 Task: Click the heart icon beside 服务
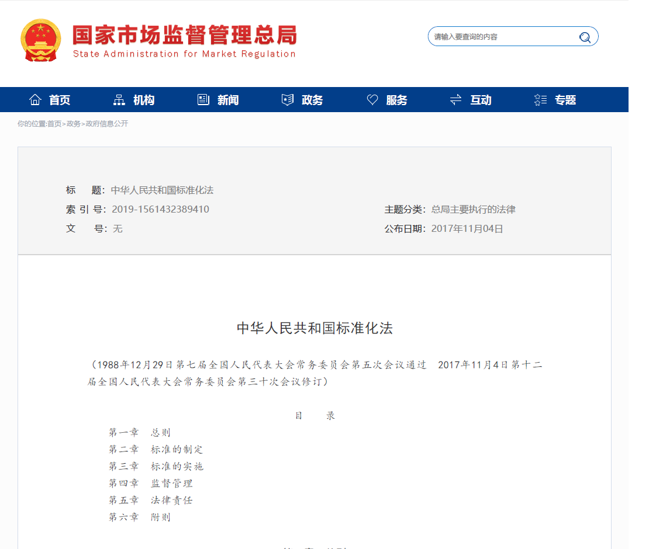(372, 99)
